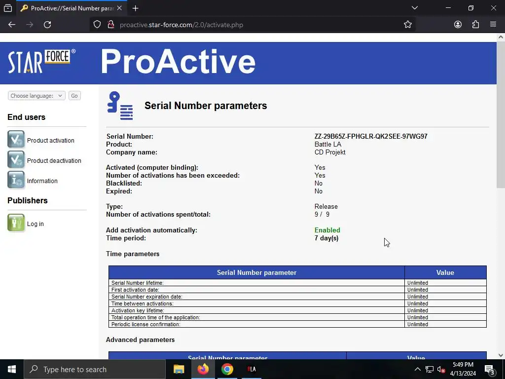Click the Activation key lifetime row
The image size is (505, 379).
[x=297, y=310]
